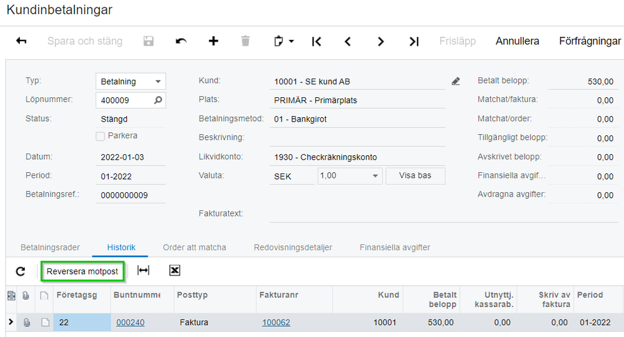Click the Betalningsref. value 0000000009
The height and width of the screenshot is (337, 624).
coord(124,195)
